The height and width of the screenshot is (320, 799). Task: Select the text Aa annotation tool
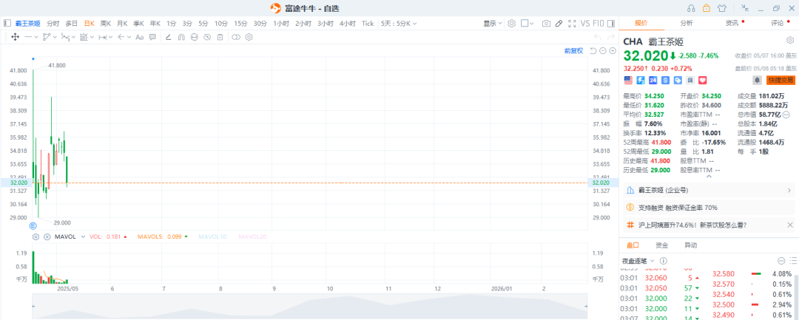[x=139, y=37]
